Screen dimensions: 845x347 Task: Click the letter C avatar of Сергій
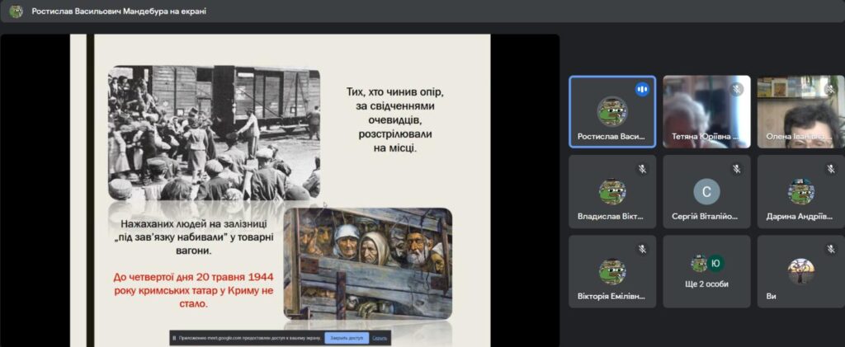pyautogui.click(x=706, y=191)
